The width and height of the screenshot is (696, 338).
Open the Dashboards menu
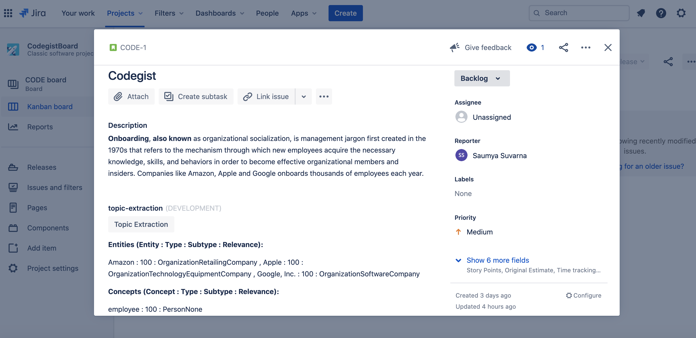click(x=220, y=13)
